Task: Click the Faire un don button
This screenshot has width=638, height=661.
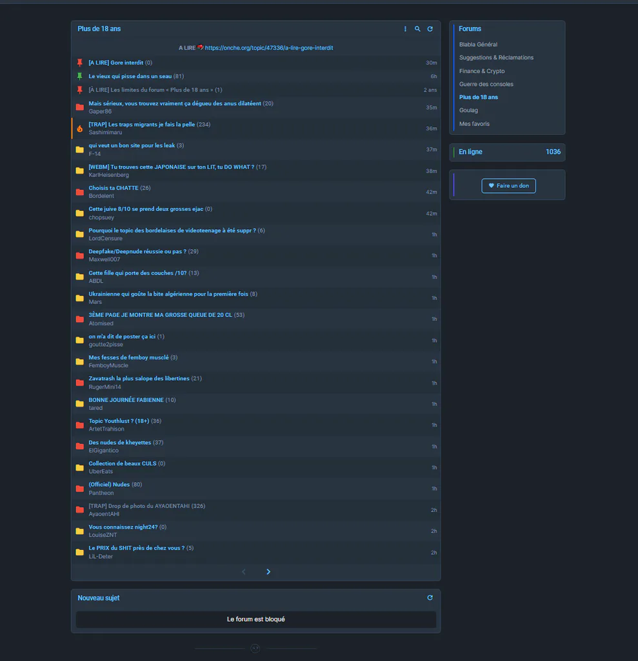Action: (x=508, y=186)
